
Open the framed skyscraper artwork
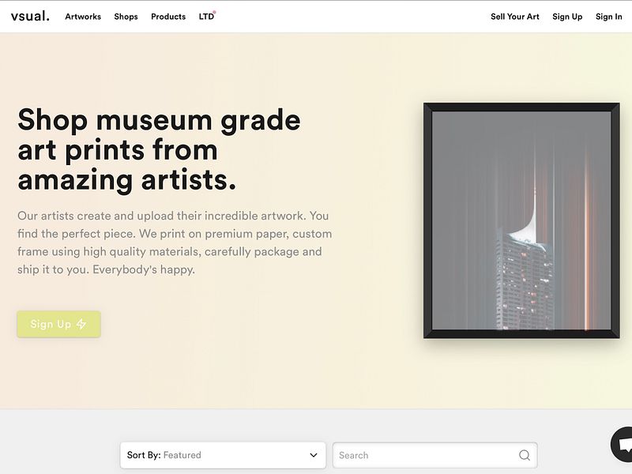coord(521,220)
